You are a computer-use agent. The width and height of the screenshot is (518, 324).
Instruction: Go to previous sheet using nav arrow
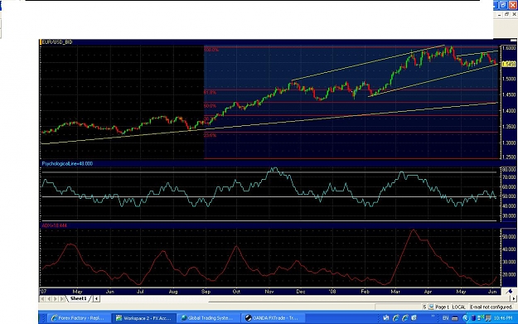[49, 299]
